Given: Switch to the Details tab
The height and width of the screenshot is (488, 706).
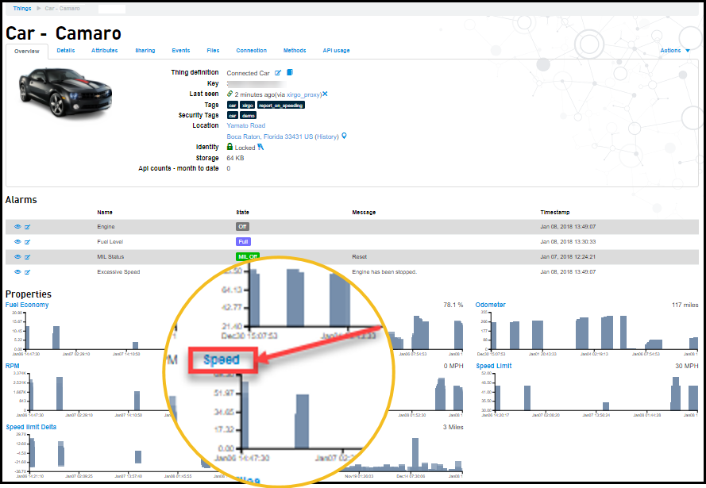Looking at the screenshot, I should tap(66, 50).
